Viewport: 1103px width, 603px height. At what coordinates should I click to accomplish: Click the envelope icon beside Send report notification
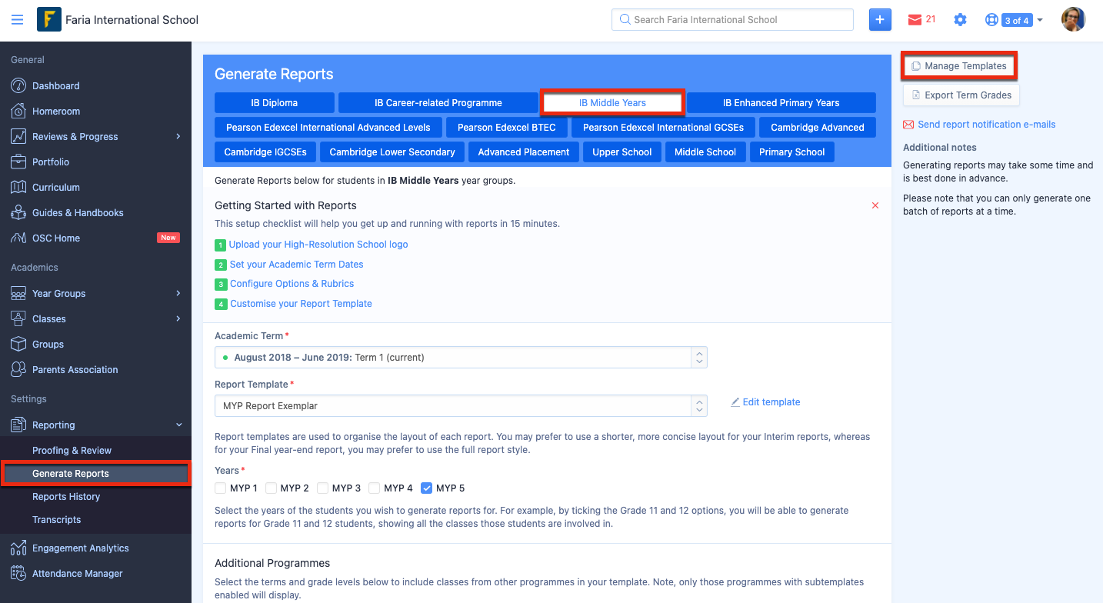point(908,125)
